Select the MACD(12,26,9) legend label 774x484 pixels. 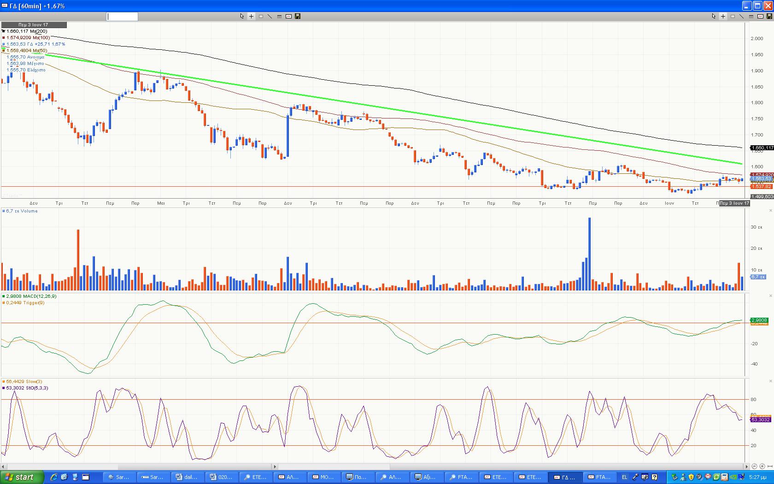(30, 296)
